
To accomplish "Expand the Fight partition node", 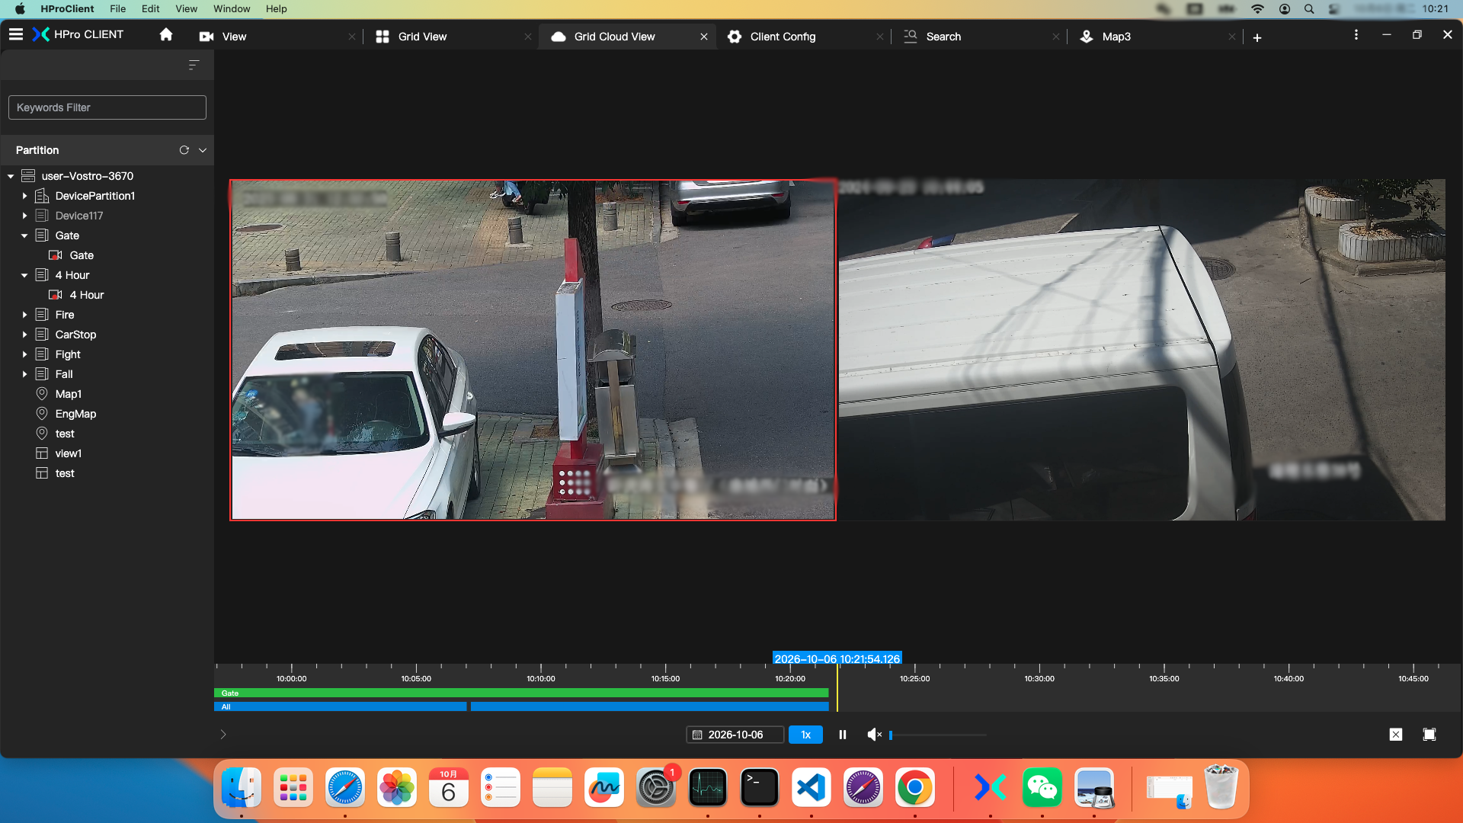I will pos(24,354).
